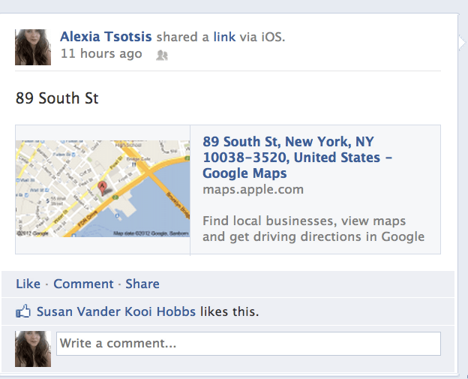Viewport: 468px width, 379px height.
Task: Click the thumbs-up icon beside likes
Action: click(24, 311)
